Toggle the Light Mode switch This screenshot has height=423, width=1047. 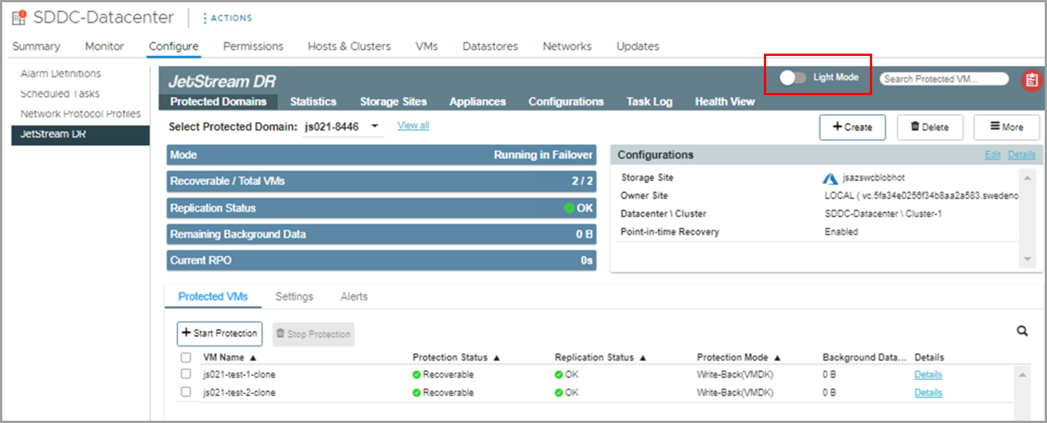793,78
